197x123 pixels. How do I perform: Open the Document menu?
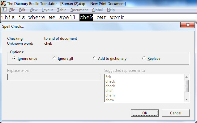pos(79,10)
